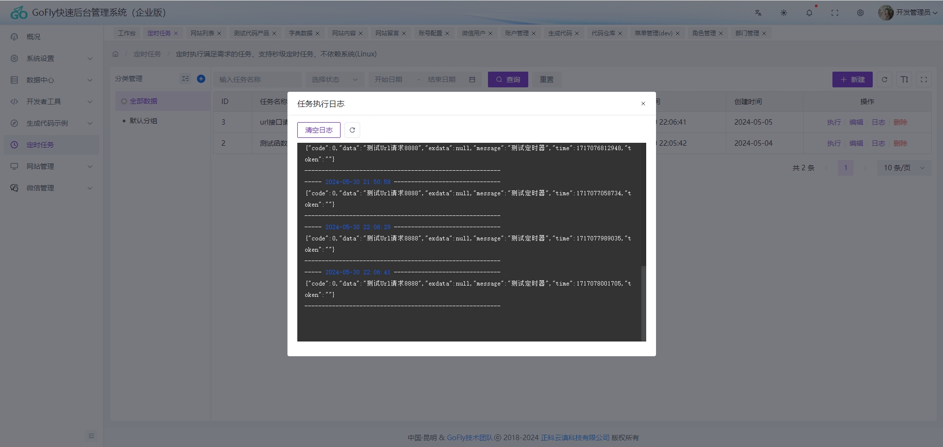Click 删除 for the 2024-05-04 row

[900, 143]
